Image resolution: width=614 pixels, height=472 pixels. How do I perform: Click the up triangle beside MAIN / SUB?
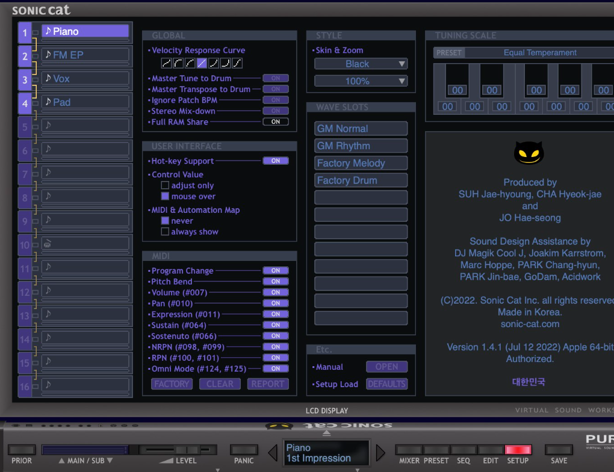tap(61, 461)
